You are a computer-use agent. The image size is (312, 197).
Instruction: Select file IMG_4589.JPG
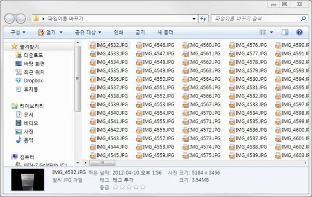[x=248, y=155]
